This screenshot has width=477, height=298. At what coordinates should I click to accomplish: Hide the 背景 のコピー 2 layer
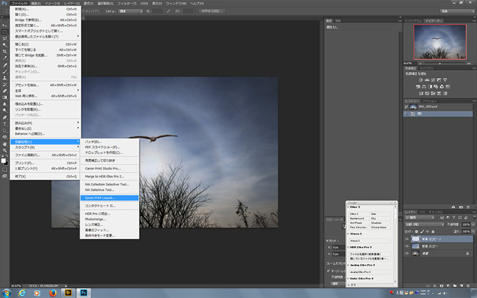(x=407, y=237)
